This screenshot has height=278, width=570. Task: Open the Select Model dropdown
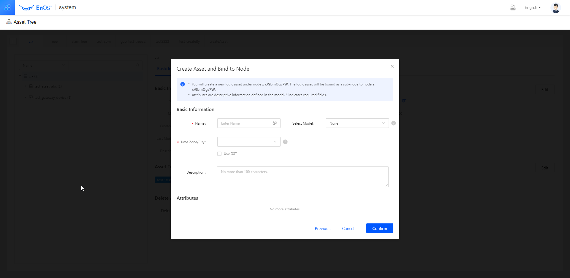(x=357, y=123)
